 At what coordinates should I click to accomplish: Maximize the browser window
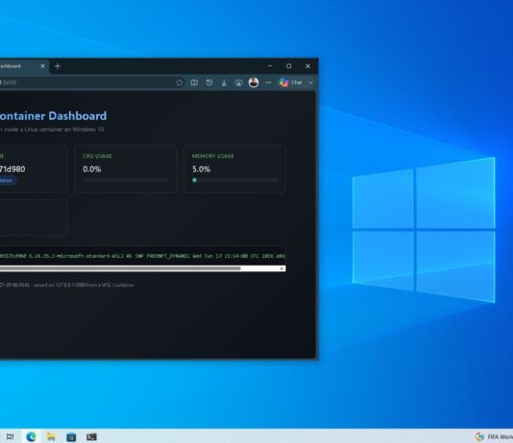click(289, 66)
